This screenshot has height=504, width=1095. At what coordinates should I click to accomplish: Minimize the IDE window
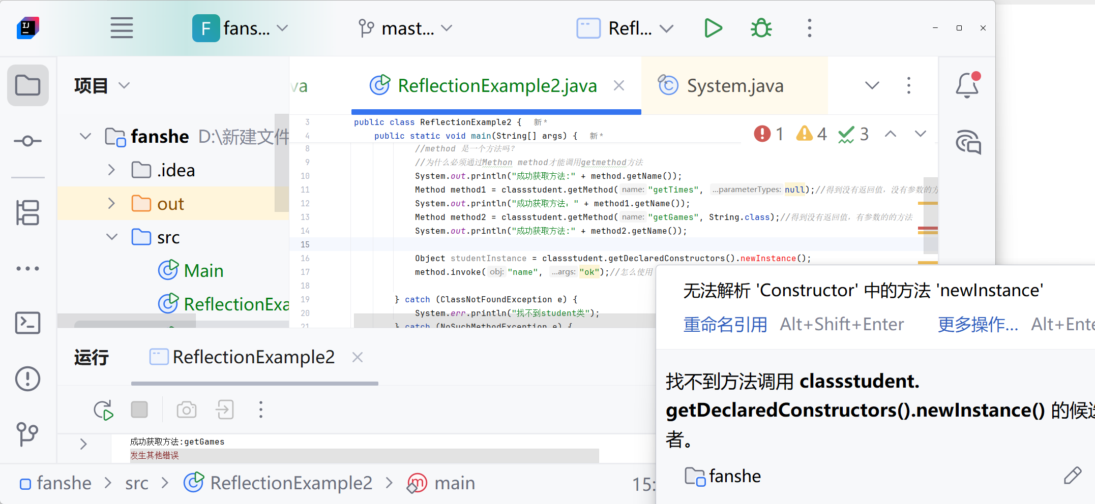(935, 28)
